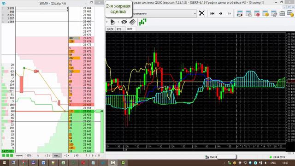
Task: Click the bell alert icon in QUIK toolbar
Action: click(x=112, y=22)
